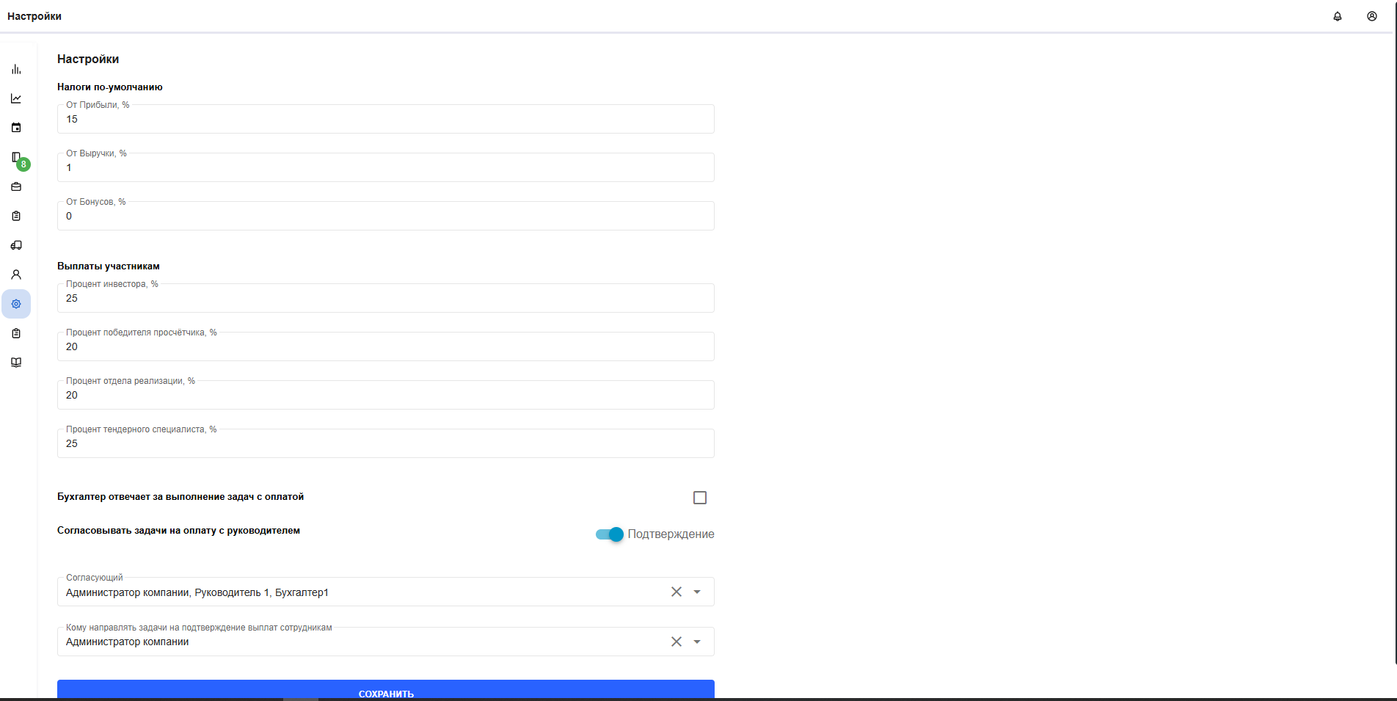Click the Выплаты участникам heading
The width and height of the screenshot is (1397, 701).
[x=109, y=266]
